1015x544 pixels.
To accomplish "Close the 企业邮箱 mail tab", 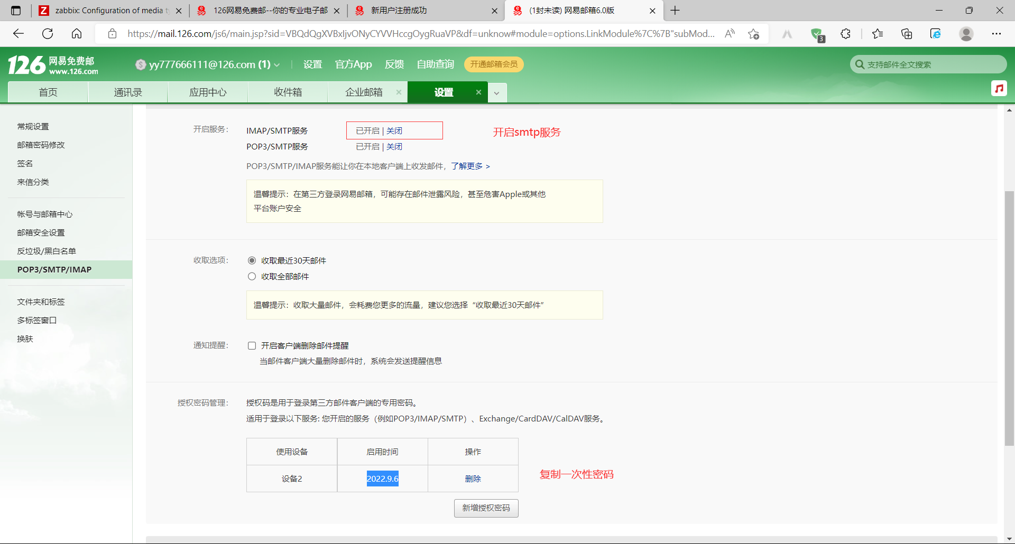I will [x=399, y=92].
